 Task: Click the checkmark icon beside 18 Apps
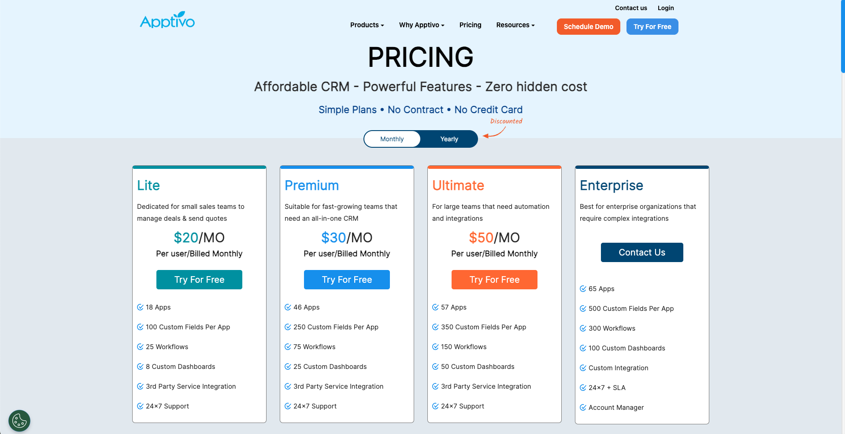[x=140, y=307]
